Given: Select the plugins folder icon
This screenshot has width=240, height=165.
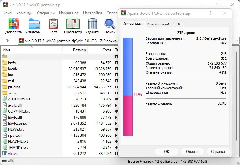Looking at the screenshot, I should click(x=5, y=87).
